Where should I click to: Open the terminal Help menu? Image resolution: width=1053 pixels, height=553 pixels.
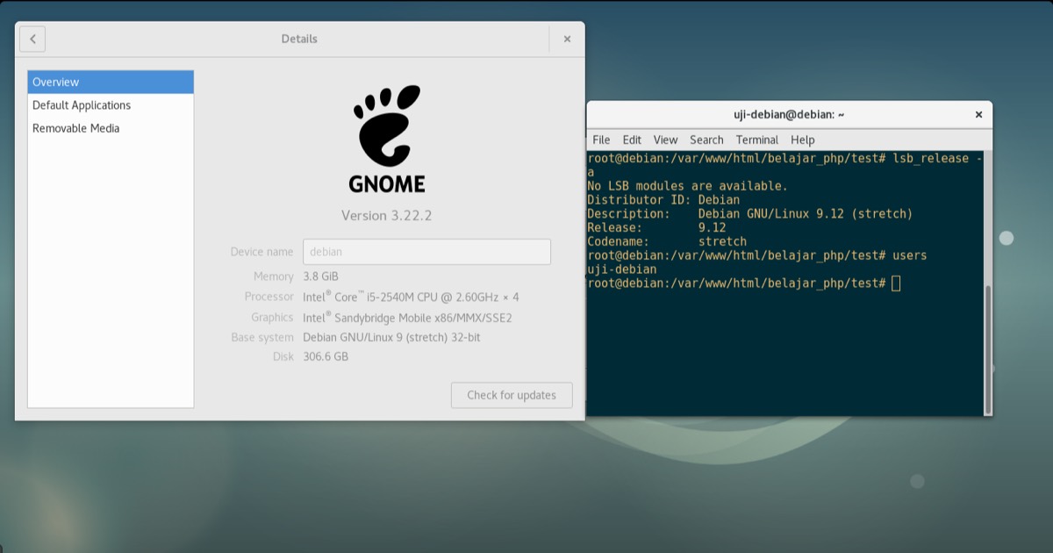click(x=802, y=140)
